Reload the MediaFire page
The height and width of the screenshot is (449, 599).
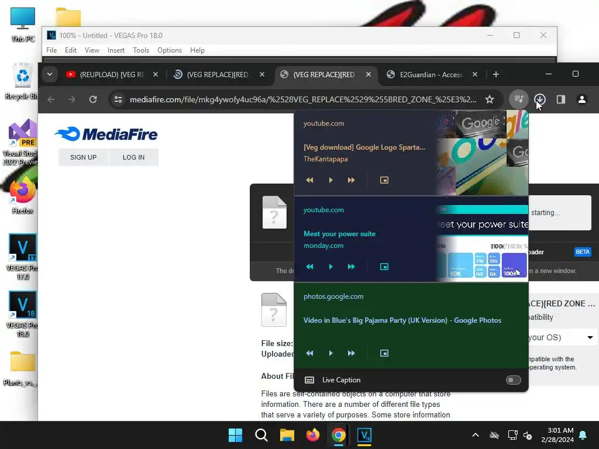pos(93,99)
